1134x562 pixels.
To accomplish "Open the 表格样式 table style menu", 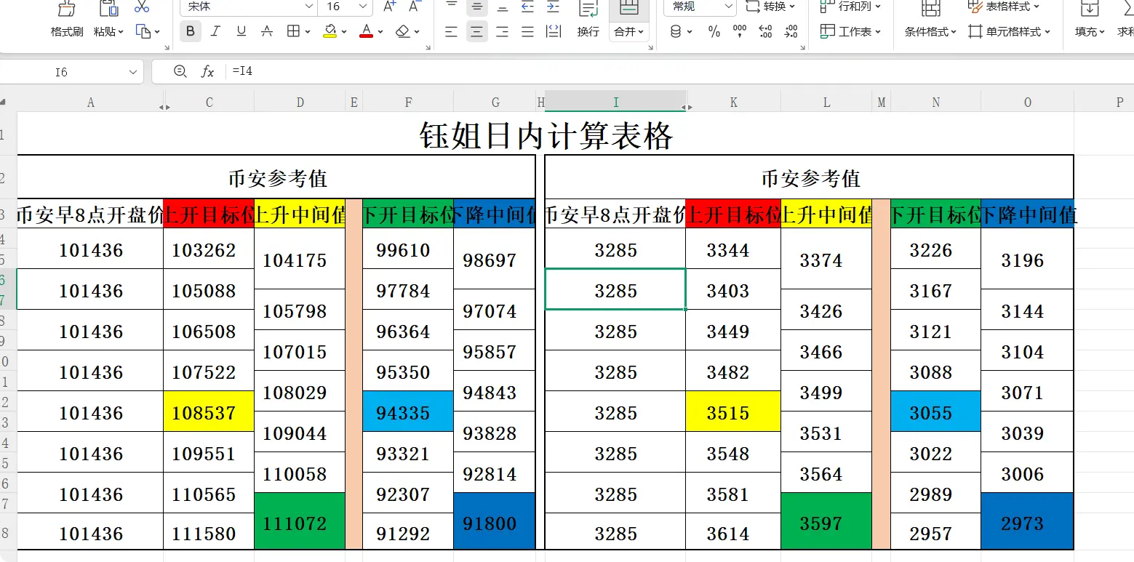I will pyautogui.click(x=1004, y=7).
